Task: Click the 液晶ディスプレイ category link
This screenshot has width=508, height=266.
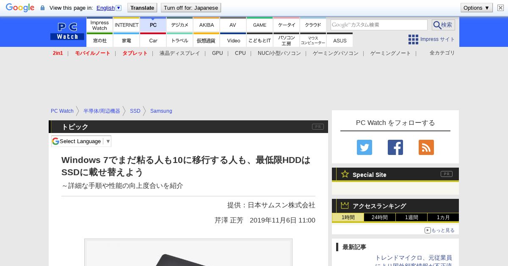Action: coord(179,53)
